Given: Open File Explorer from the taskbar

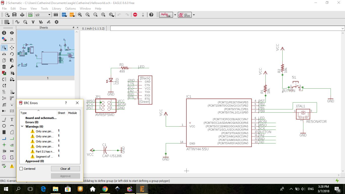Looking at the screenshot, I should pyautogui.click(x=55, y=189).
